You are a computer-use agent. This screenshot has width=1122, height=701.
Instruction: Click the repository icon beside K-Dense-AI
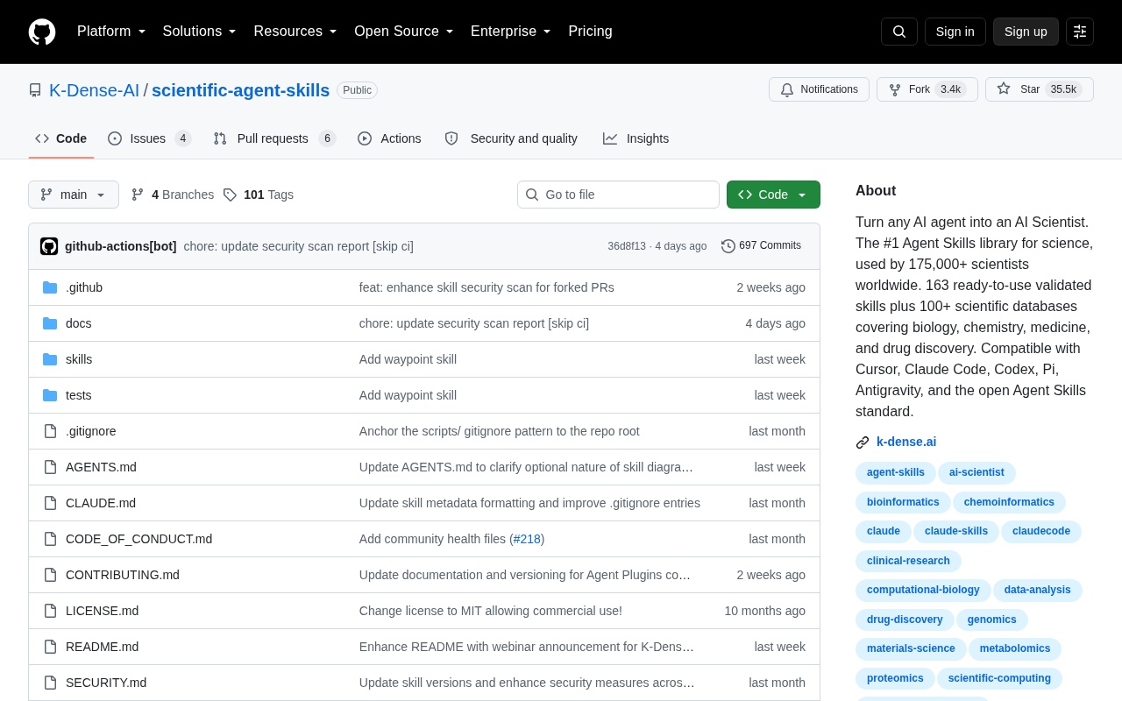coord(35,90)
